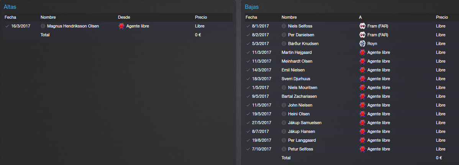
Task: Toggle checkmark on the 16/3/2017 signing row
Action: pos(7,26)
